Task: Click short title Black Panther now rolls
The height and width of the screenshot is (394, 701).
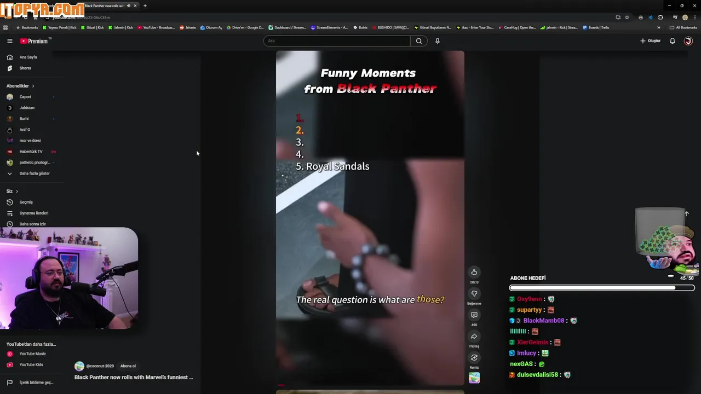Action: (134, 377)
